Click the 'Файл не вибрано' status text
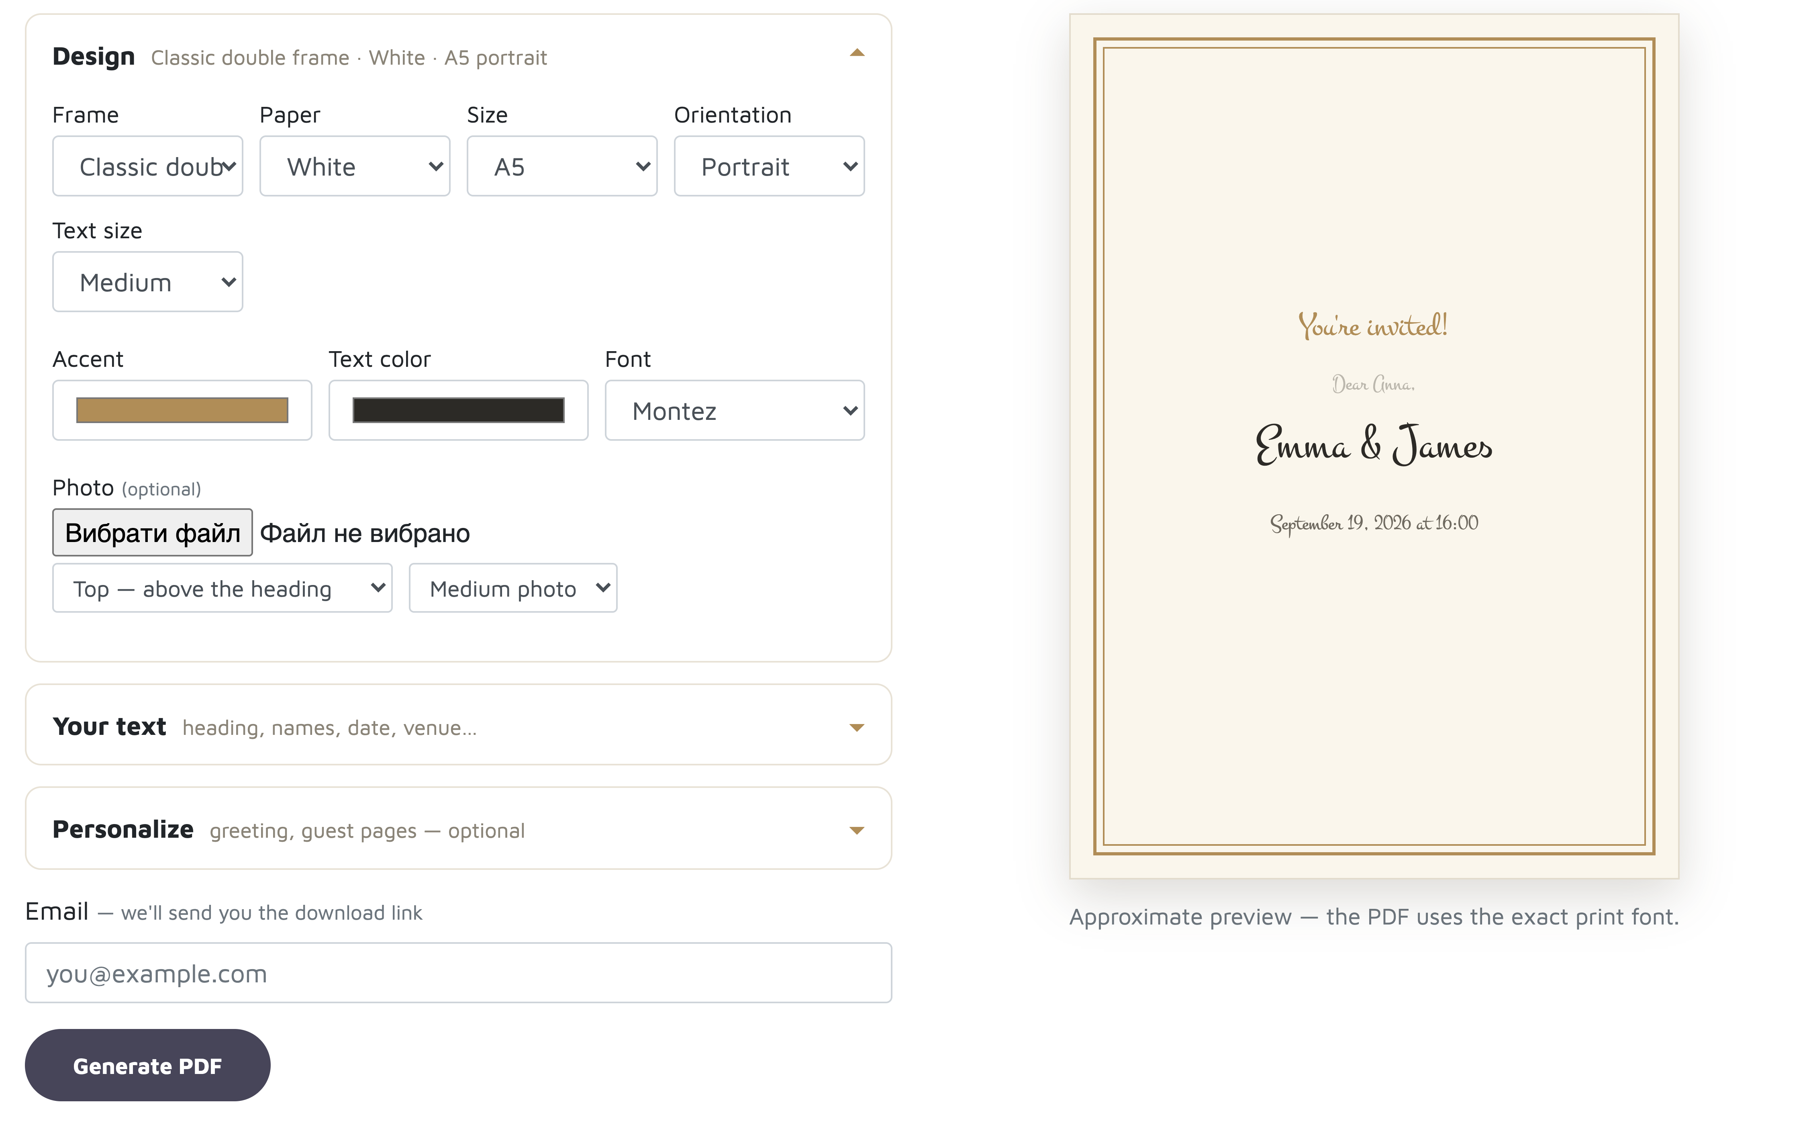1809x1125 pixels. pos(365,534)
